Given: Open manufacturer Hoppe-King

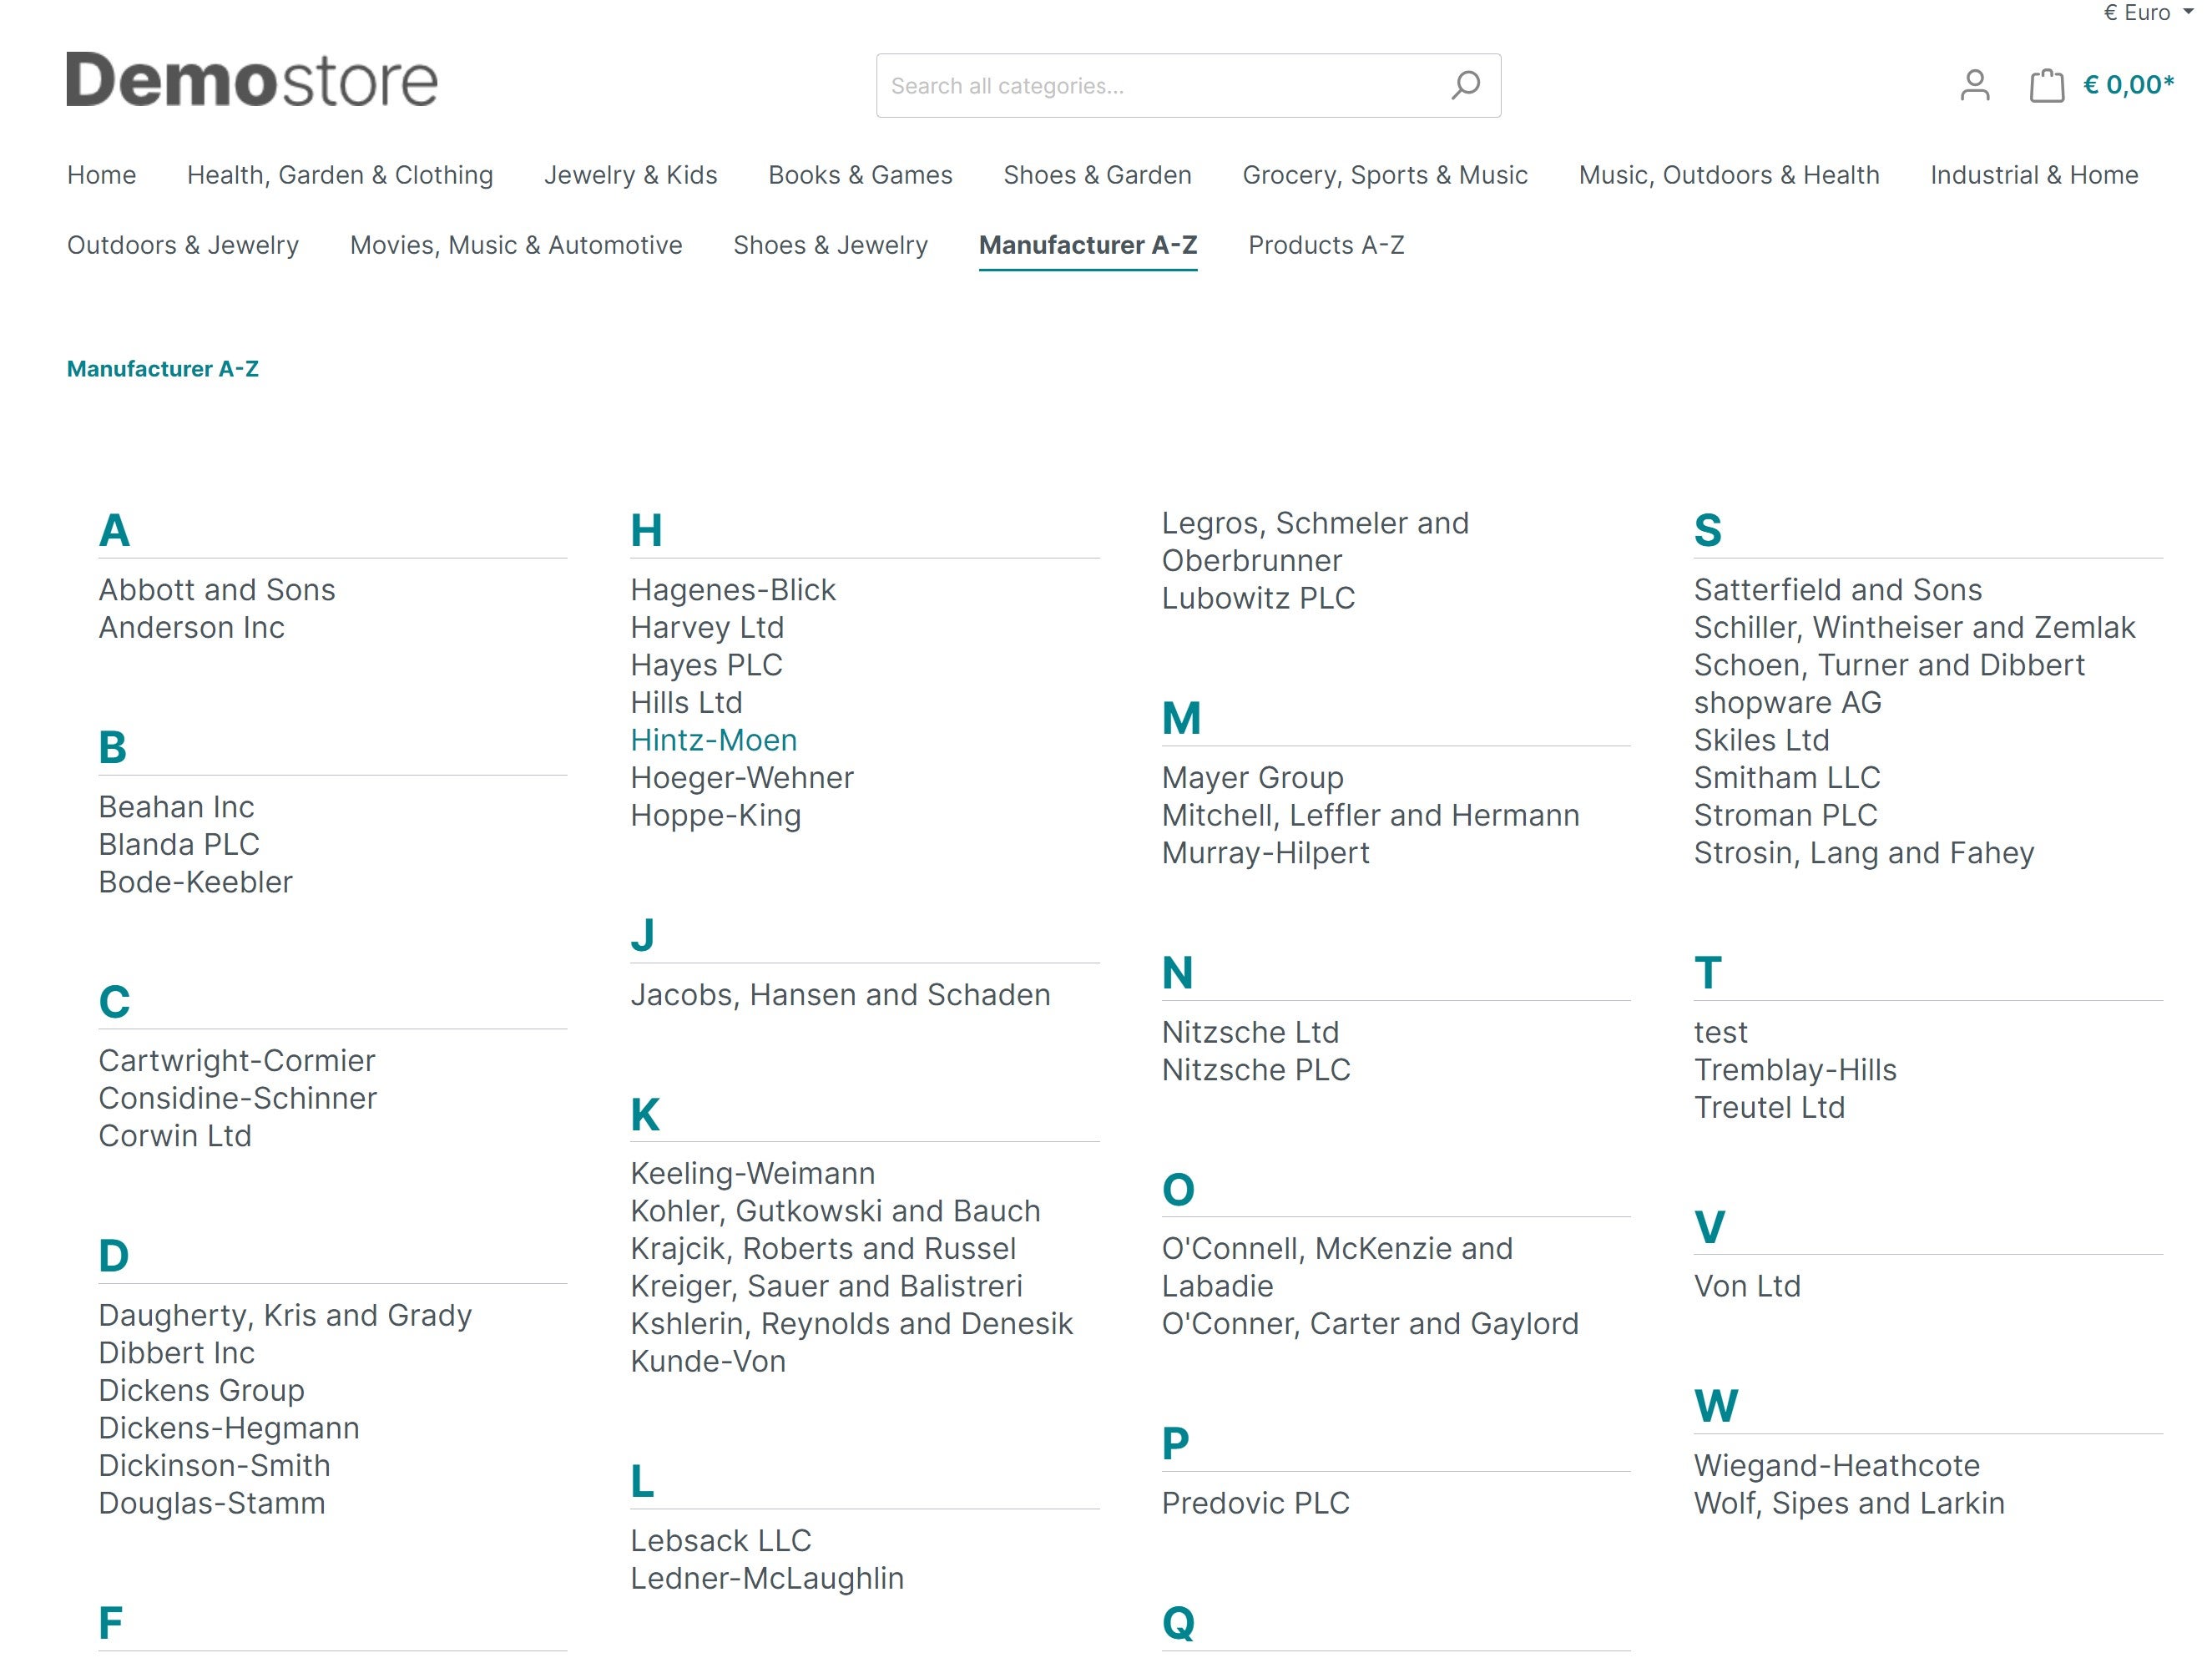Looking at the screenshot, I should [716, 816].
